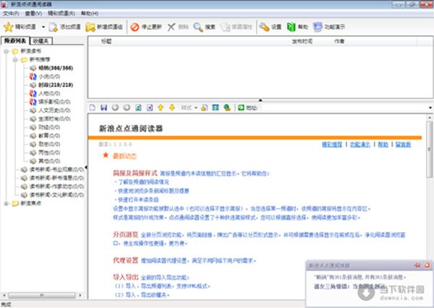Open the 精彩频道(R) menu
This screenshot has height=308, width=434.
(x=61, y=13)
